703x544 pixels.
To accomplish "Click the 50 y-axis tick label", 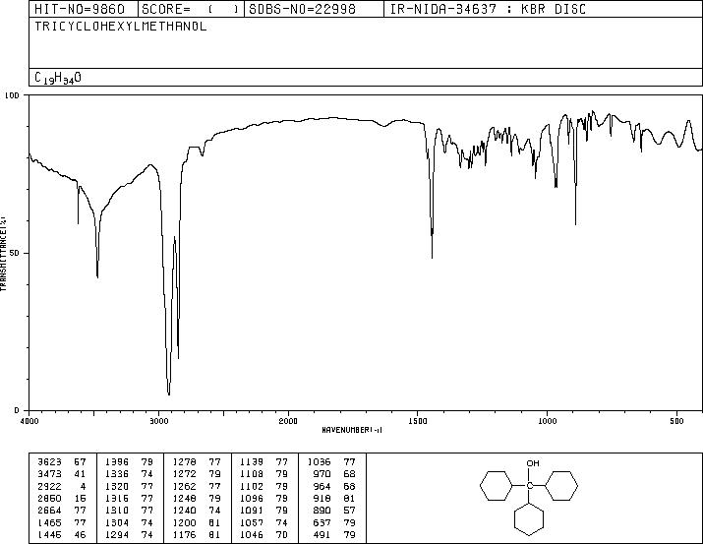I will (x=15, y=254).
